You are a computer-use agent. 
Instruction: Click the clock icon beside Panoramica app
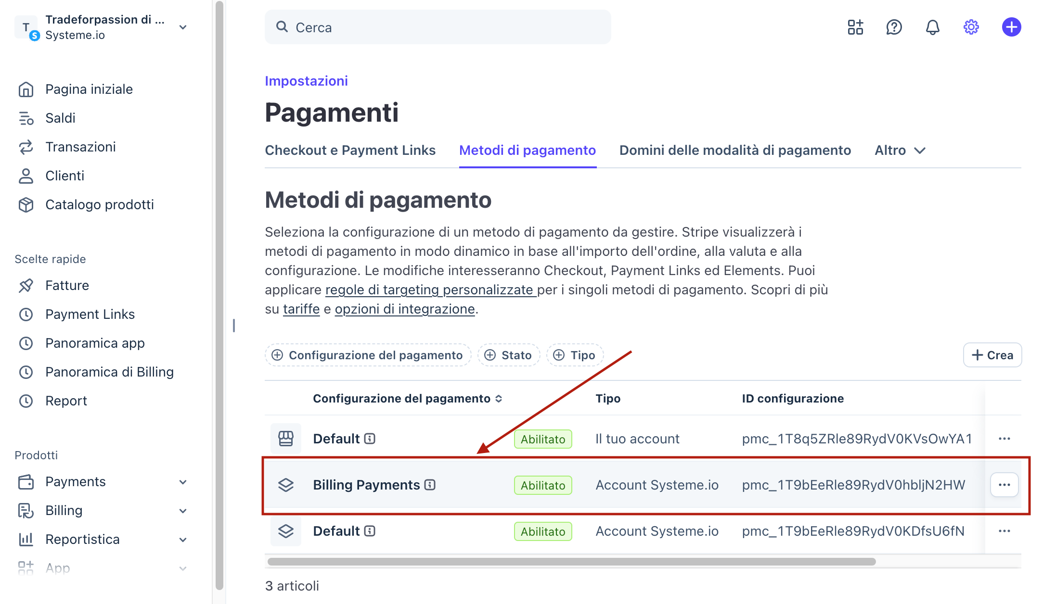point(26,343)
